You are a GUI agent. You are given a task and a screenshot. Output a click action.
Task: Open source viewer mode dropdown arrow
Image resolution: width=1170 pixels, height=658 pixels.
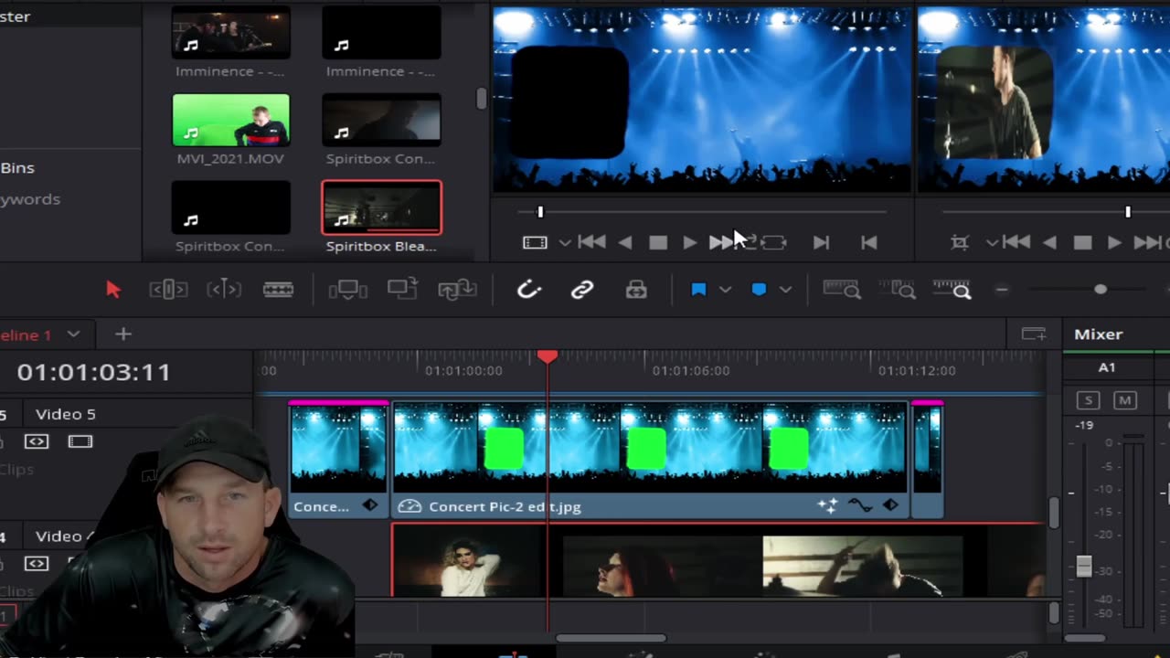pos(565,242)
